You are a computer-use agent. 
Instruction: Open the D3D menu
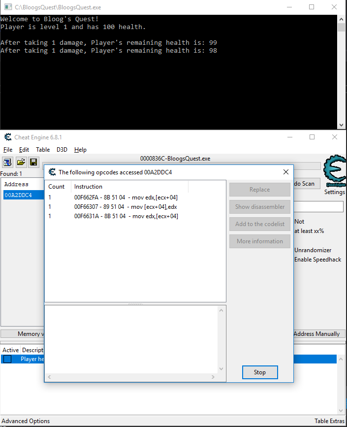coord(62,150)
